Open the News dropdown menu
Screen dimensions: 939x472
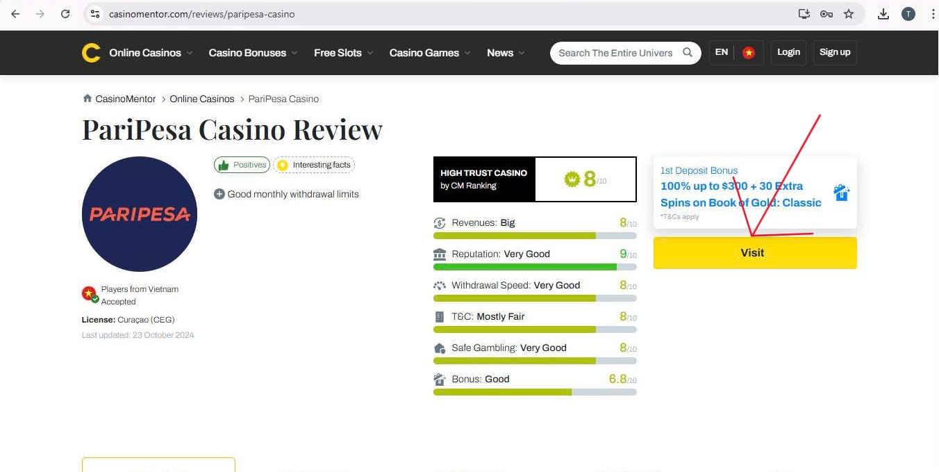click(x=506, y=53)
